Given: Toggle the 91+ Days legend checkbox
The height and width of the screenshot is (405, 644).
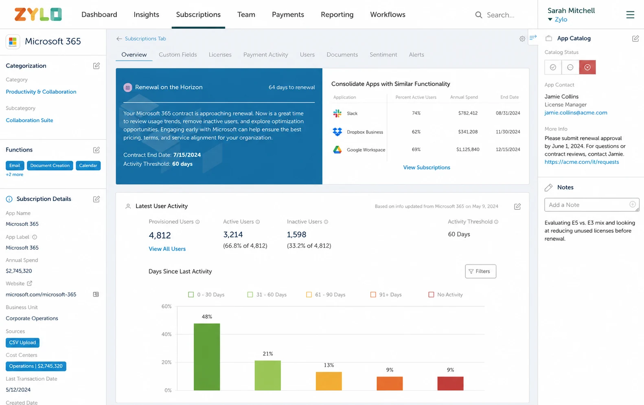Looking at the screenshot, I should 373,295.
